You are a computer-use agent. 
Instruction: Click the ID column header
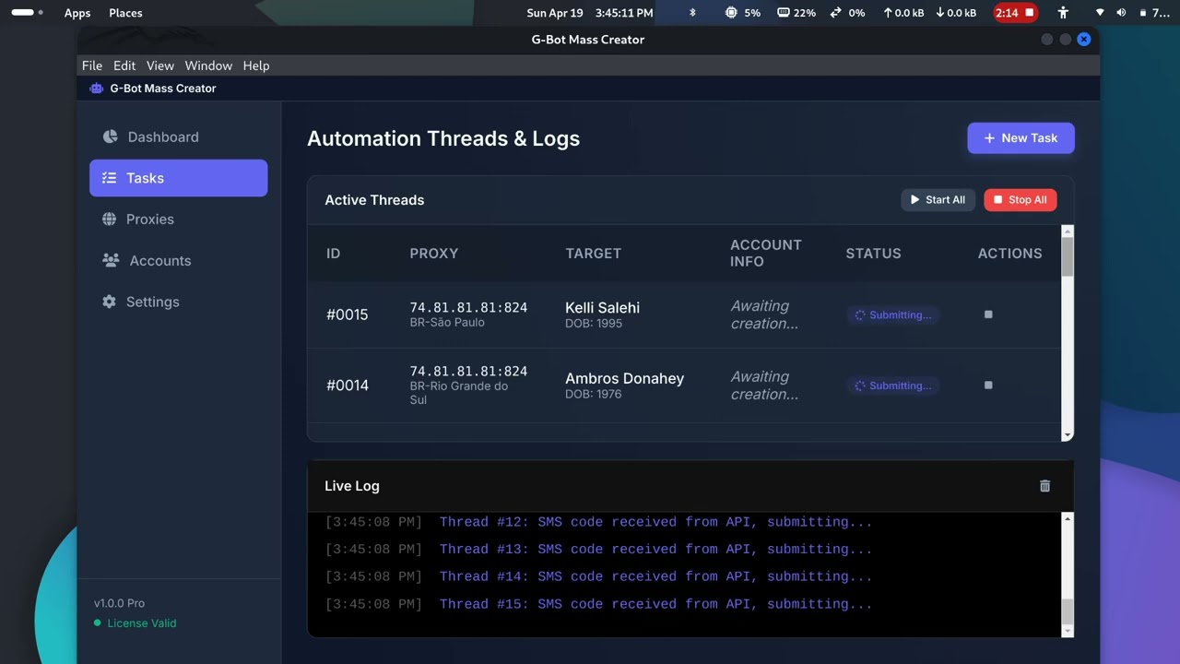pos(333,254)
